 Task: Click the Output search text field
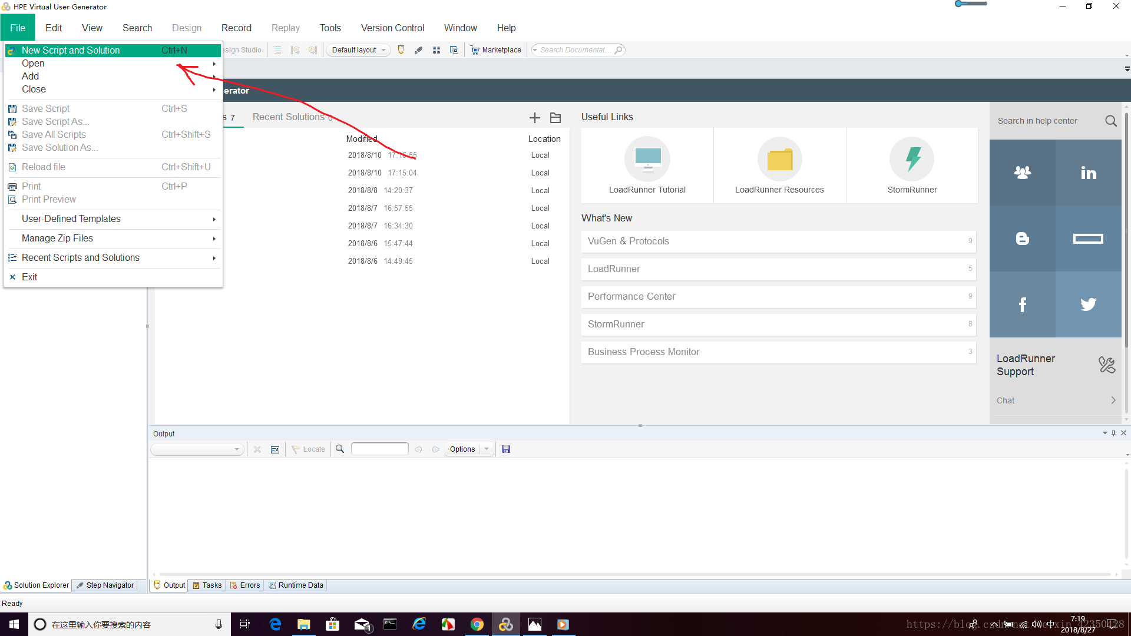[x=379, y=449]
